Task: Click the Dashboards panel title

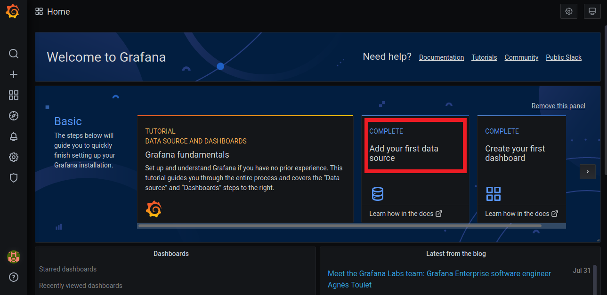Action: 171,254
